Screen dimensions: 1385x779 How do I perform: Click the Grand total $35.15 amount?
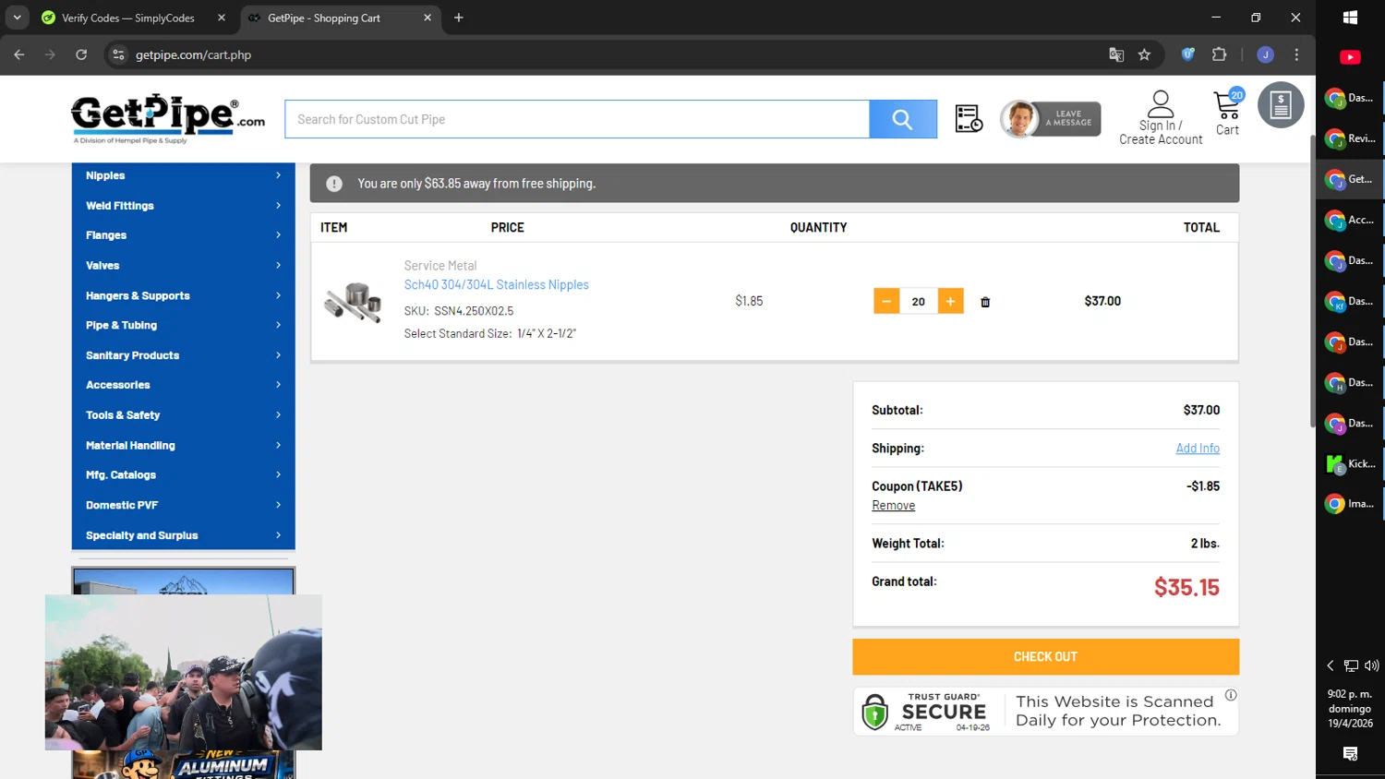tap(1186, 587)
